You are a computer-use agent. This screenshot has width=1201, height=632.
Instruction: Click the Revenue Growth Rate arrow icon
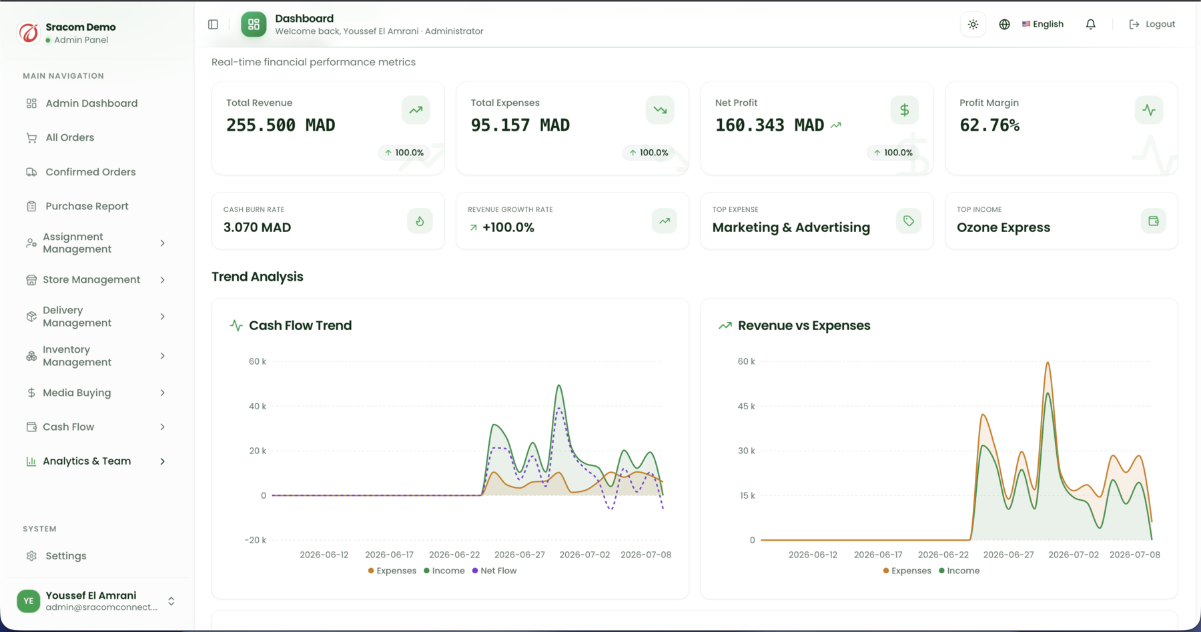[x=665, y=221]
